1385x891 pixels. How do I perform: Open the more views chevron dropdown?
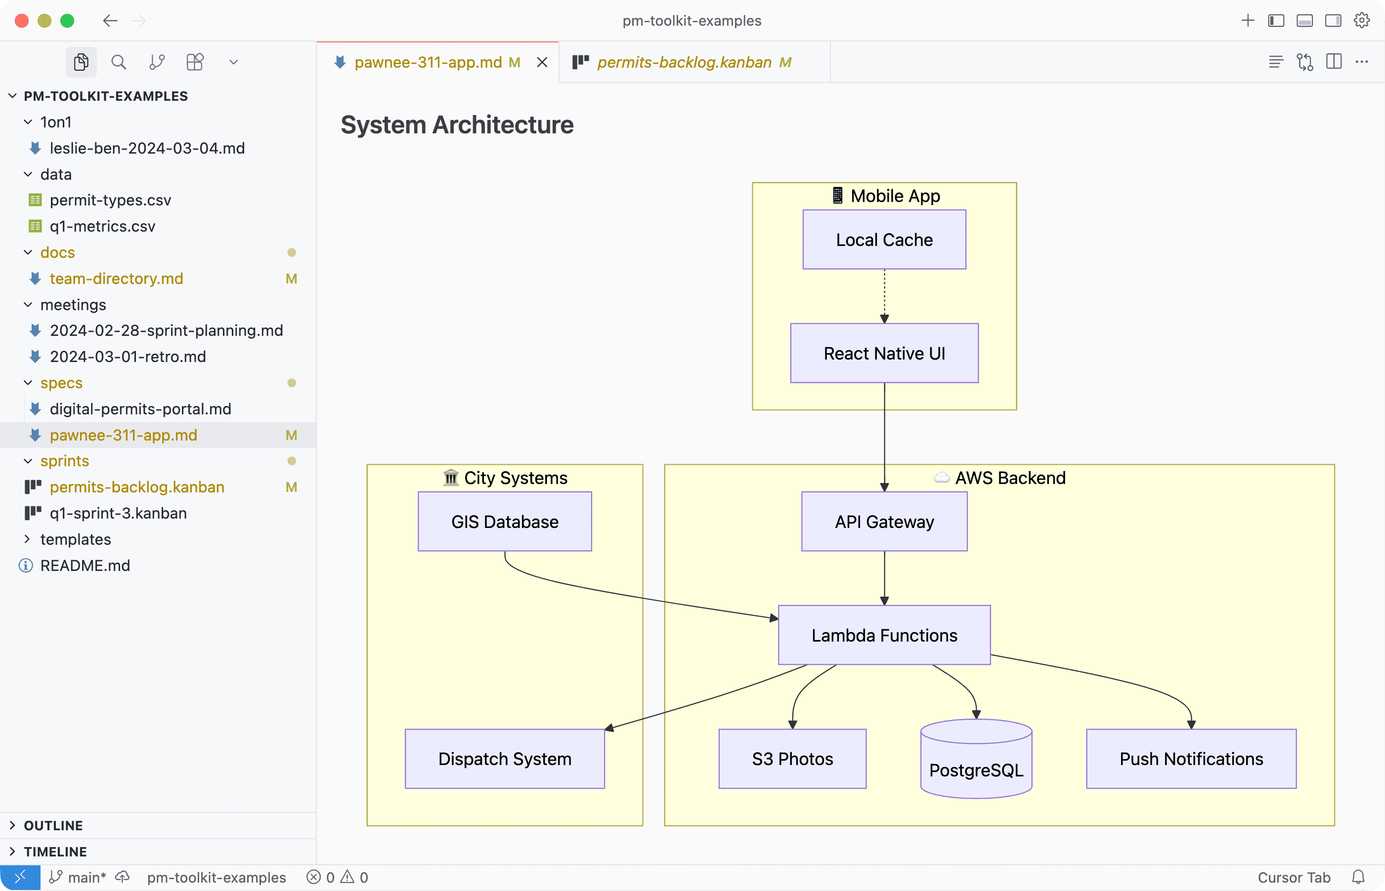point(233,62)
